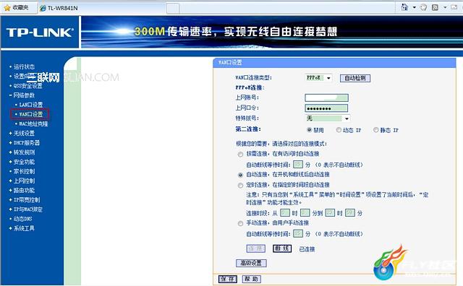Select 禁用 radio for second connection
The image size is (463, 286).
tap(309, 130)
